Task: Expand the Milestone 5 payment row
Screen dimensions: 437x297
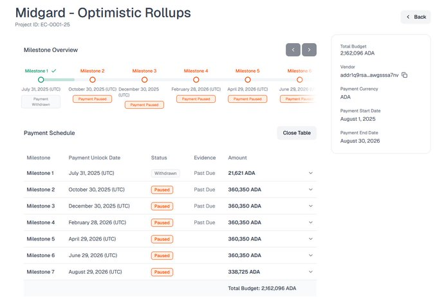Action: [310, 239]
